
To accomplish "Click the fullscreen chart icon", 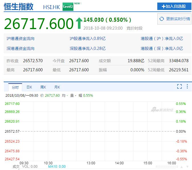I will pos(179,86).
